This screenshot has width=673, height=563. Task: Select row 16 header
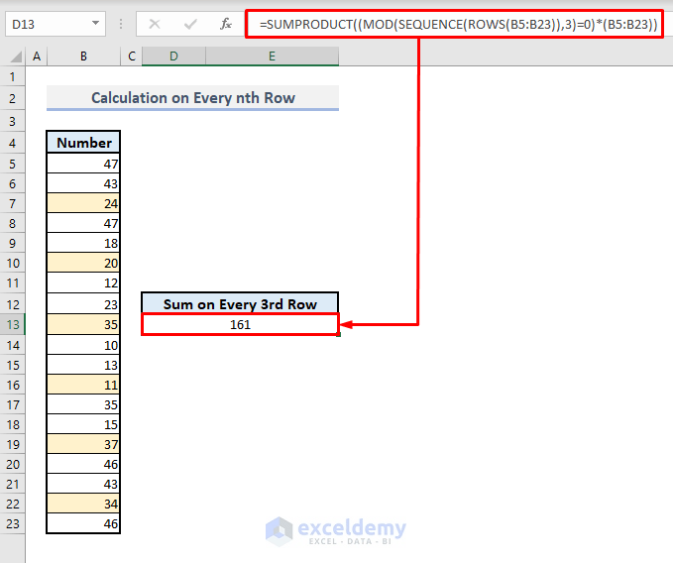(x=13, y=385)
